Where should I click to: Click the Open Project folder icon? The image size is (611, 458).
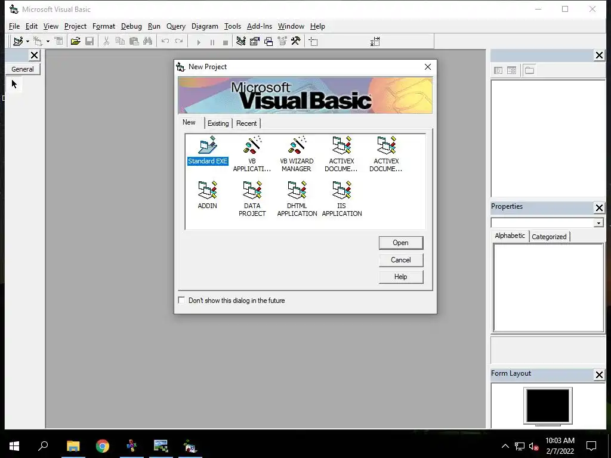point(76,41)
